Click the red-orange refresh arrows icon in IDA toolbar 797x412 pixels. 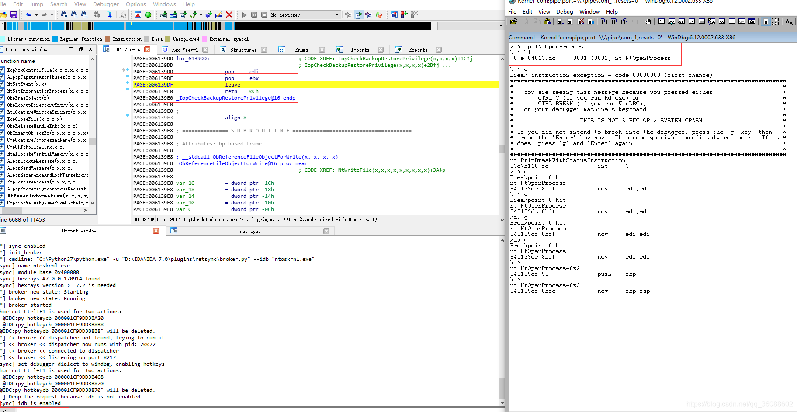[x=379, y=15]
